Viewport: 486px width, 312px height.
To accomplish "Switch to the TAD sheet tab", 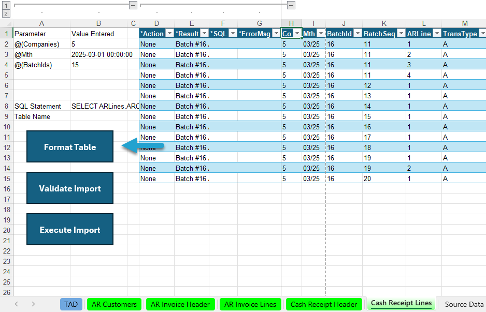I will [x=71, y=304].
